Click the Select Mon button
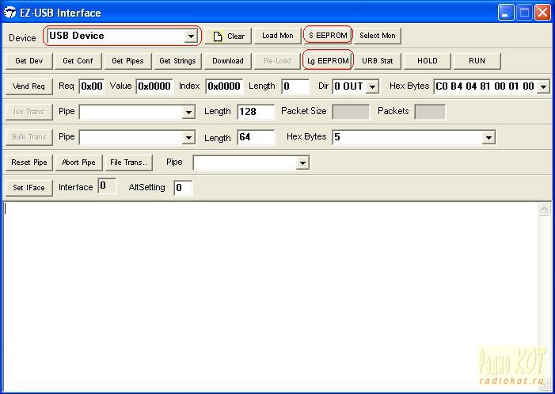555x394 pixels. tap(378, 36)
